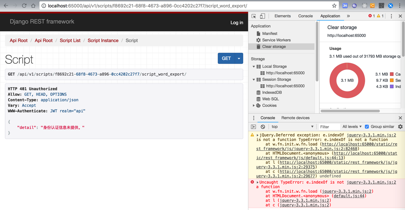
Task: Click the yellow warning count badge
Action: pos(380,16)
